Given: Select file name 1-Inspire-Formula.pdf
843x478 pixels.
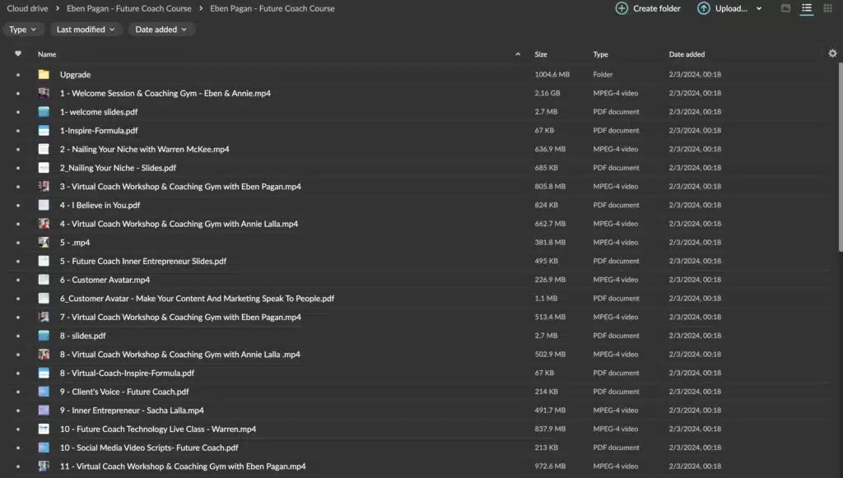Looking at the screenshot, I should (x=99, y=131).
